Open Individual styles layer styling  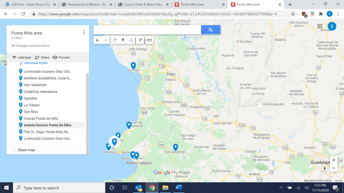point(35,63)
